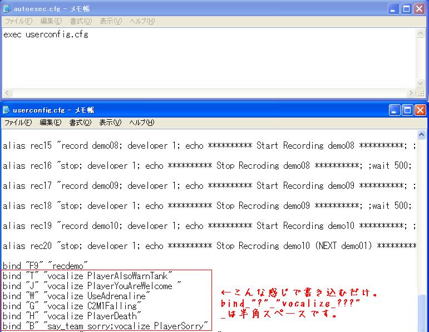Click scroll left arrow in autoexec.cfg window

click(7, 92)
